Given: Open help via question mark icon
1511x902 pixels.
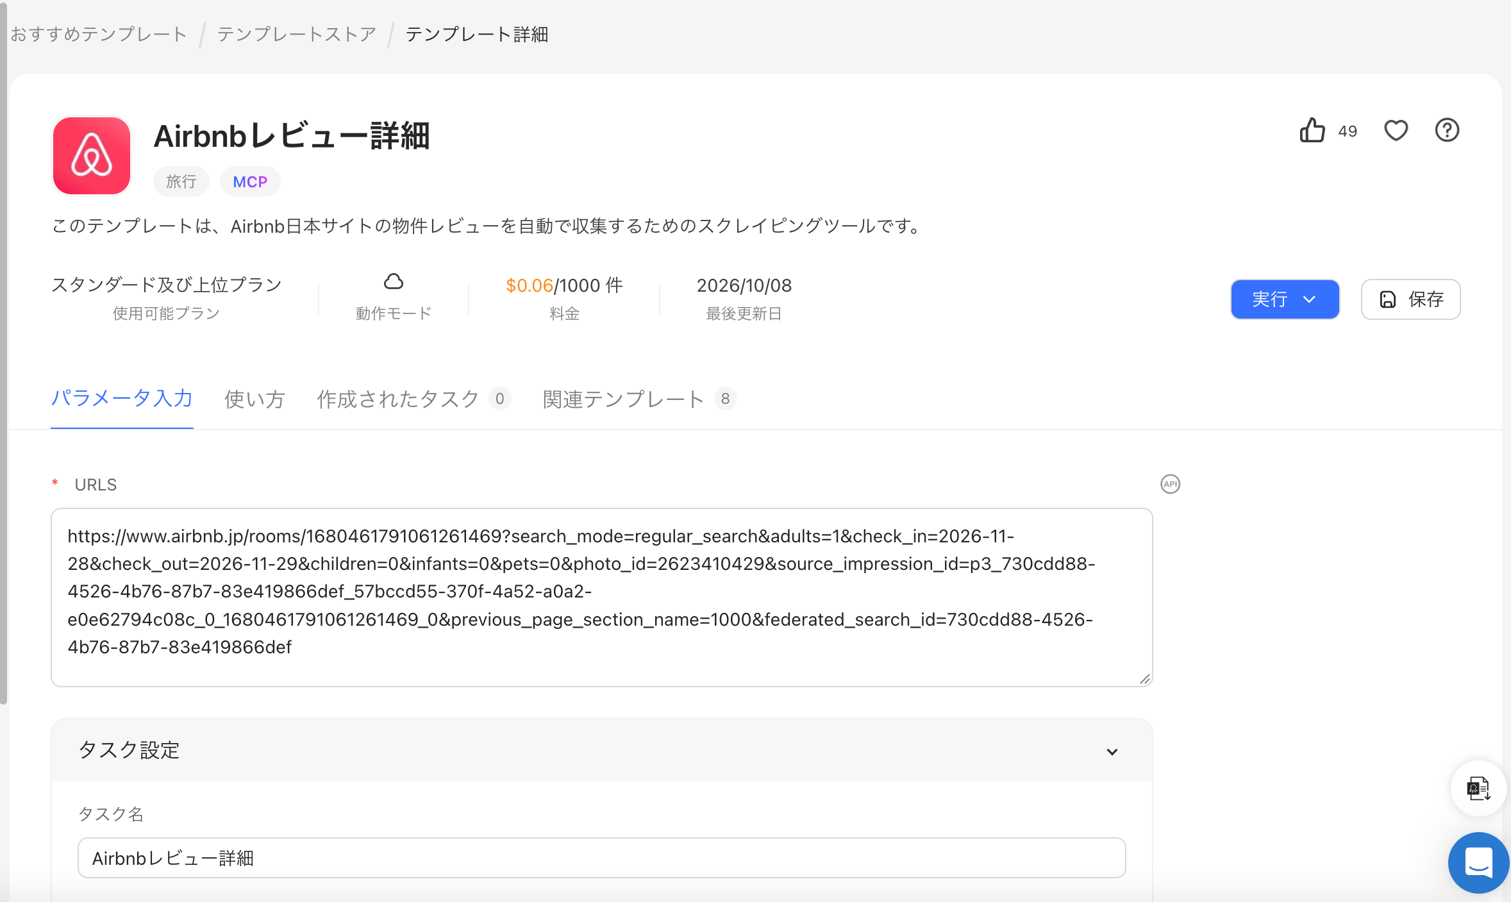Looking at the screenshot, I should 1447,131.
